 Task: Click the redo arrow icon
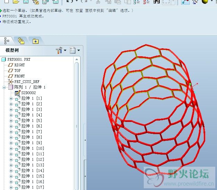[x=84, y=1]
